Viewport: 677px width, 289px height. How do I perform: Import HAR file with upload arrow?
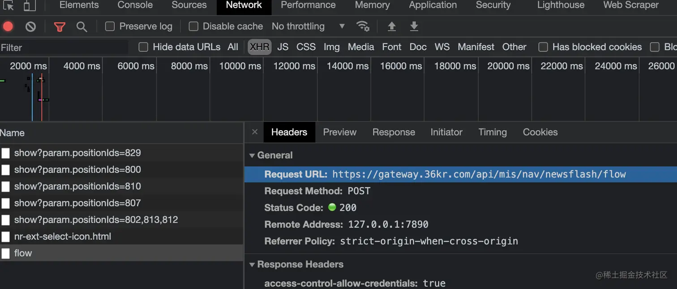coord(392,26)
